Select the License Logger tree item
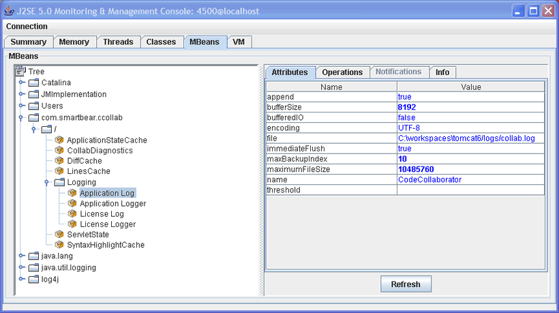The width and height of the screenshot is (559, 313). 108,224
